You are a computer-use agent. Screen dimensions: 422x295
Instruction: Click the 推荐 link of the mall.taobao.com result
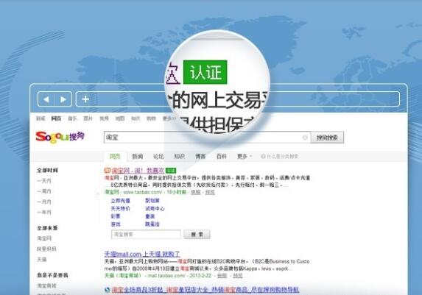[x=238, y=276]
